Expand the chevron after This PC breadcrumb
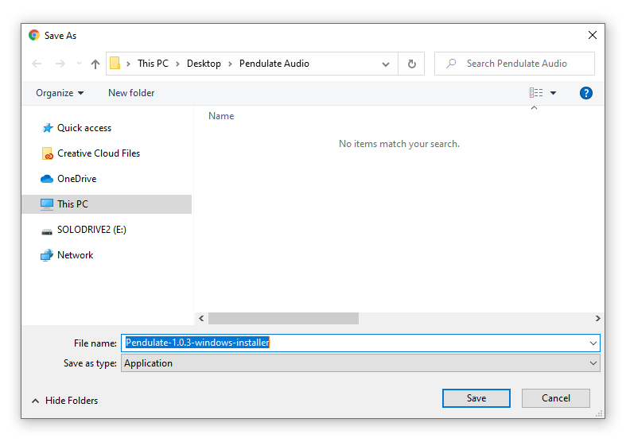Image resolution: width=626 pixels, height=442 pixels. (x=177, y=64)
